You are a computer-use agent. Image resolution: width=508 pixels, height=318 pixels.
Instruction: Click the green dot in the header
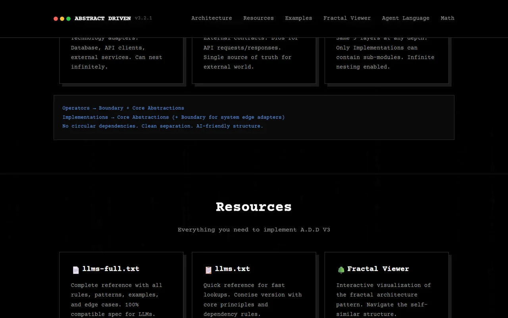click(x=69, y=19)
